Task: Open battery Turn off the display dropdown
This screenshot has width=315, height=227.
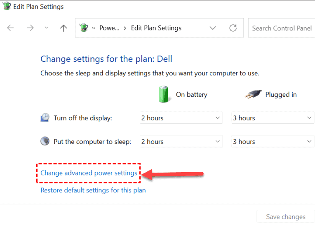Action: point(181,118)
